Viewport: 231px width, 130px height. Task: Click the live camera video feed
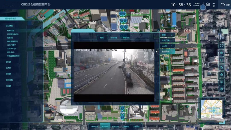(x=113, y=71)
